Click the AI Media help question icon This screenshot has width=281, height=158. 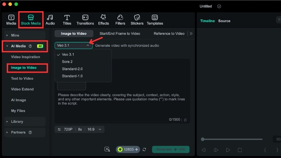tap(30, 46)
